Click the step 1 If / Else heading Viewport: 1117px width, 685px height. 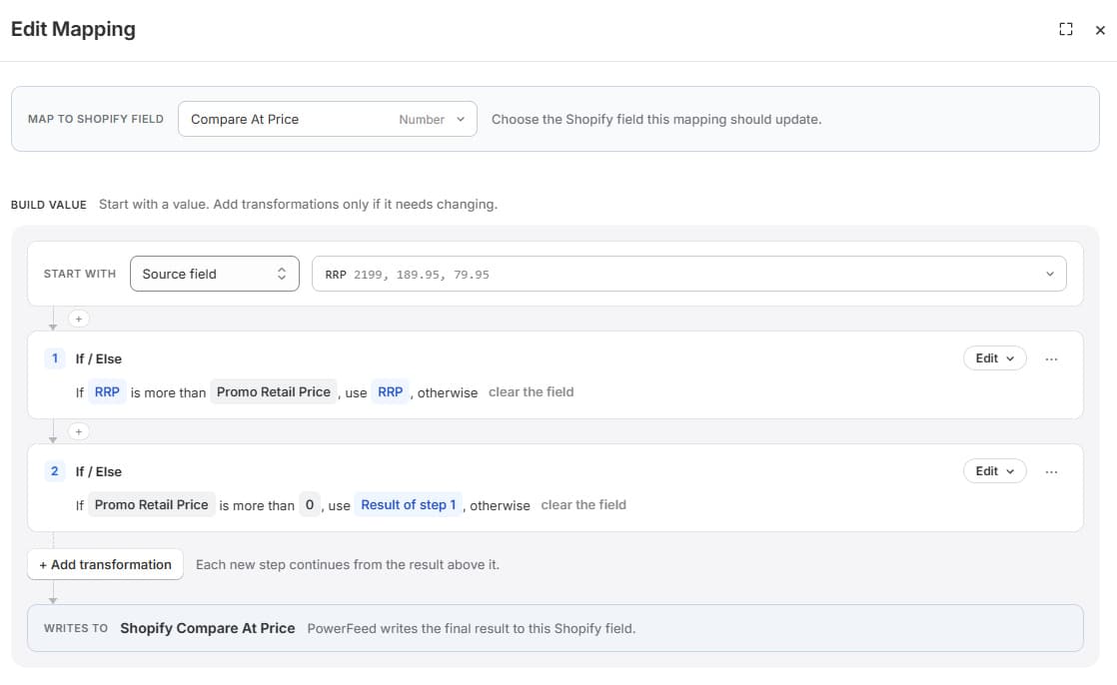[x=98, y=358]
